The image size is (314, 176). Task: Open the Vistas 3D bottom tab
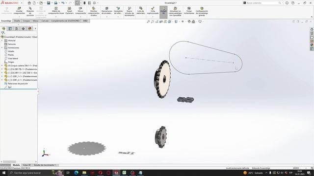pos(26,165)
